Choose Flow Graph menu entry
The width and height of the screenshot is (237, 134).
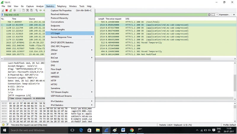pyautogui.click(x=56, y=69)
